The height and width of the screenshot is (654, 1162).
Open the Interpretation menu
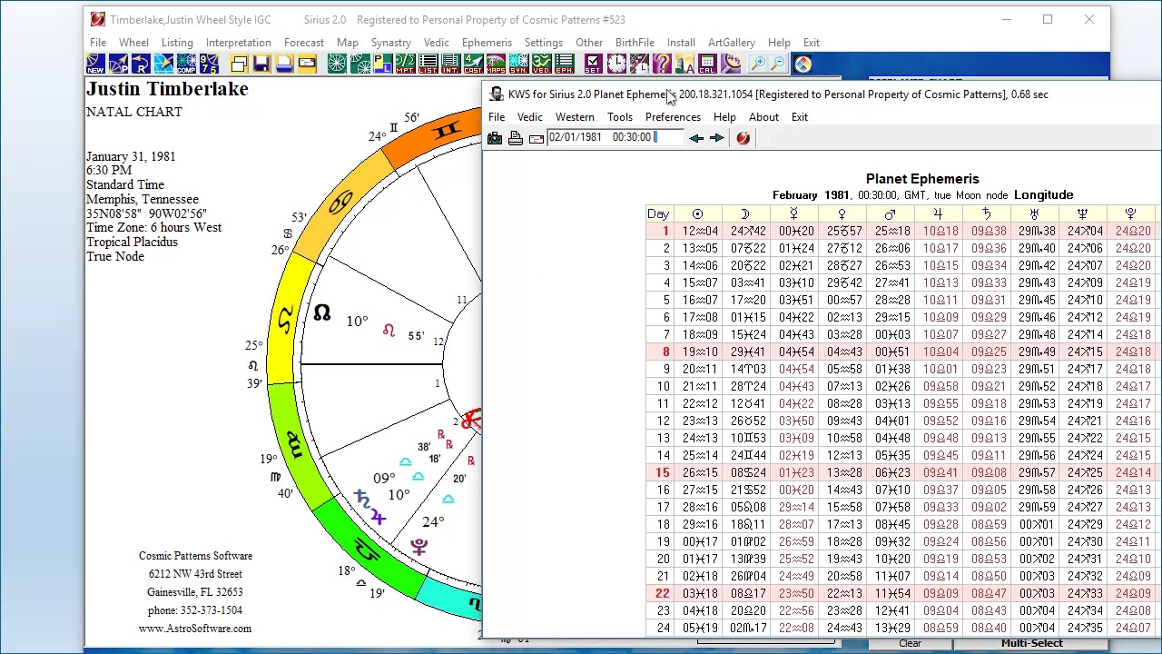[238, 43]
